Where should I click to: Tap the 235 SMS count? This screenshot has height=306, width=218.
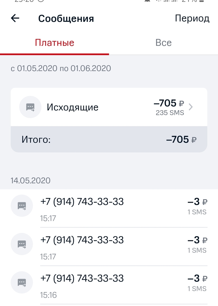[170, 113]
